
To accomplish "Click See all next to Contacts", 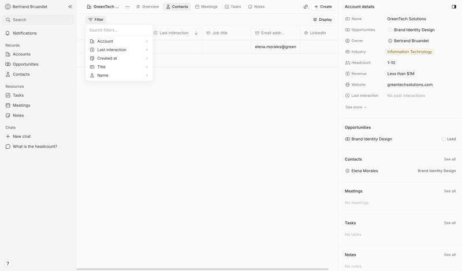I will pos(450,159).
